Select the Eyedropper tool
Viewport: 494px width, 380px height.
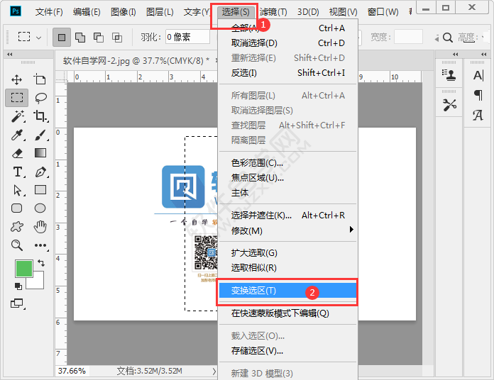pyautogui.click(x=17, y=135)
